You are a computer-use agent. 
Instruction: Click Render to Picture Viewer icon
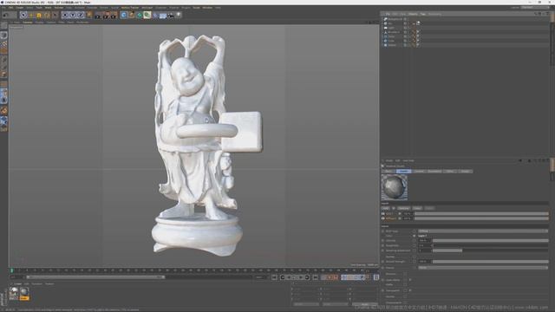pyautogui.click(x=106, y=16)
